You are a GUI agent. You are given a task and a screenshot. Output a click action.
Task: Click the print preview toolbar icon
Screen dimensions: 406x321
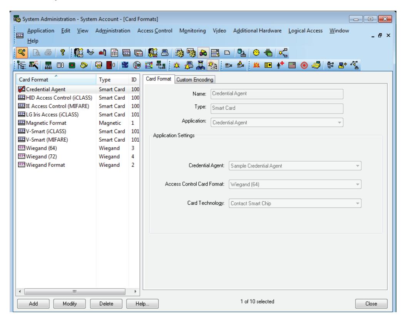37,53
